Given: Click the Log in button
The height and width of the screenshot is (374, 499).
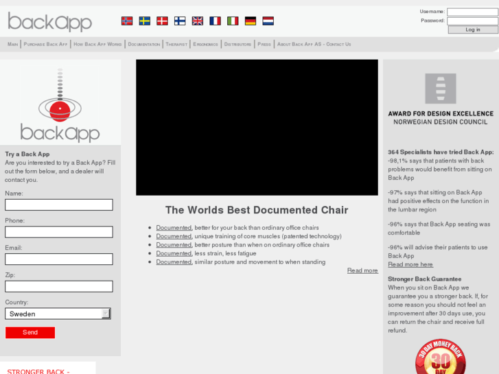Looking at the screenshot, I should coord(473,30).
